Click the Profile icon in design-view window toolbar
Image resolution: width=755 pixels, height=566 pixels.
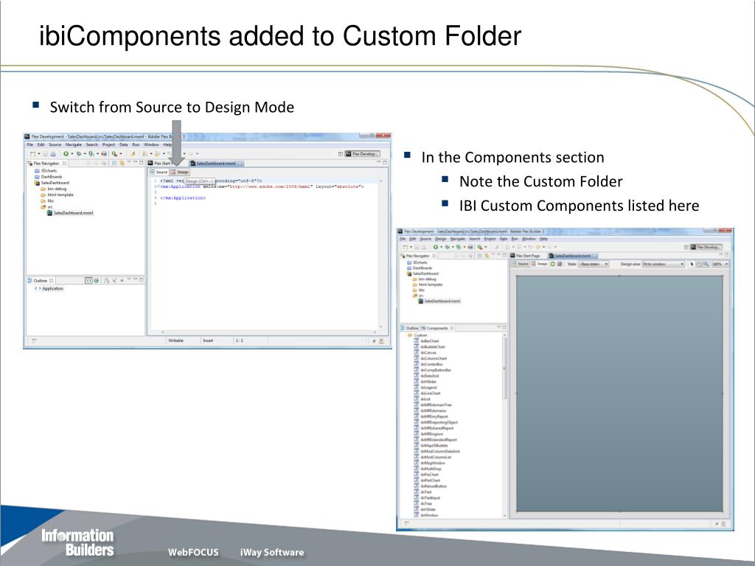(459, 247)
